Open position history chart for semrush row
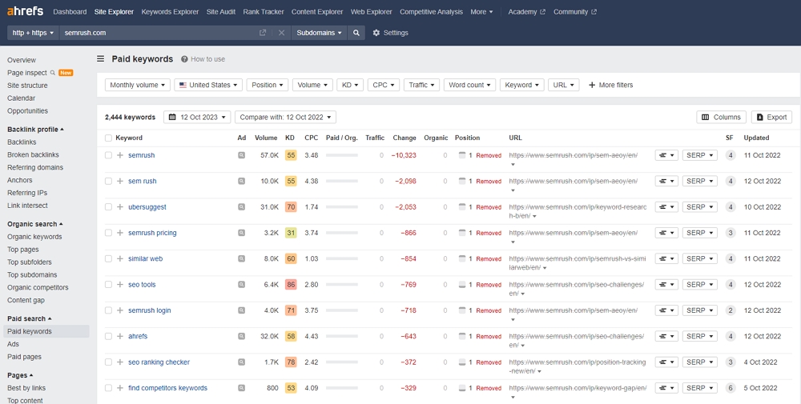801x404 pixels. click(x=666, y=155)
